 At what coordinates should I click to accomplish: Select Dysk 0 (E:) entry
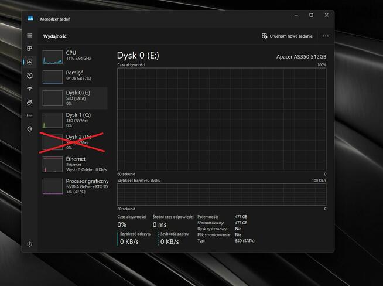(73, 98)
